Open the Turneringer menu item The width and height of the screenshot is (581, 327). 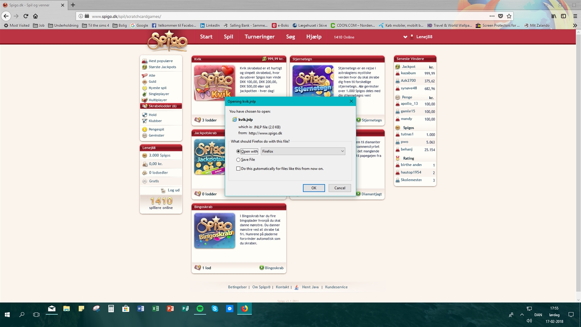pos(259,37)
